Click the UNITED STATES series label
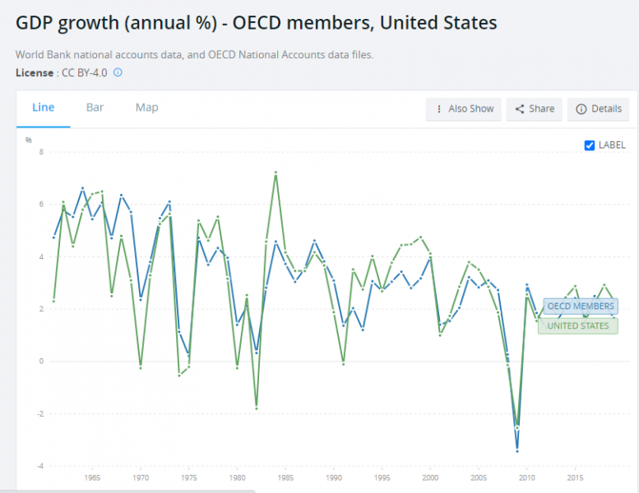The width and height of the screenshot is (639, 493). pos(578,326)
